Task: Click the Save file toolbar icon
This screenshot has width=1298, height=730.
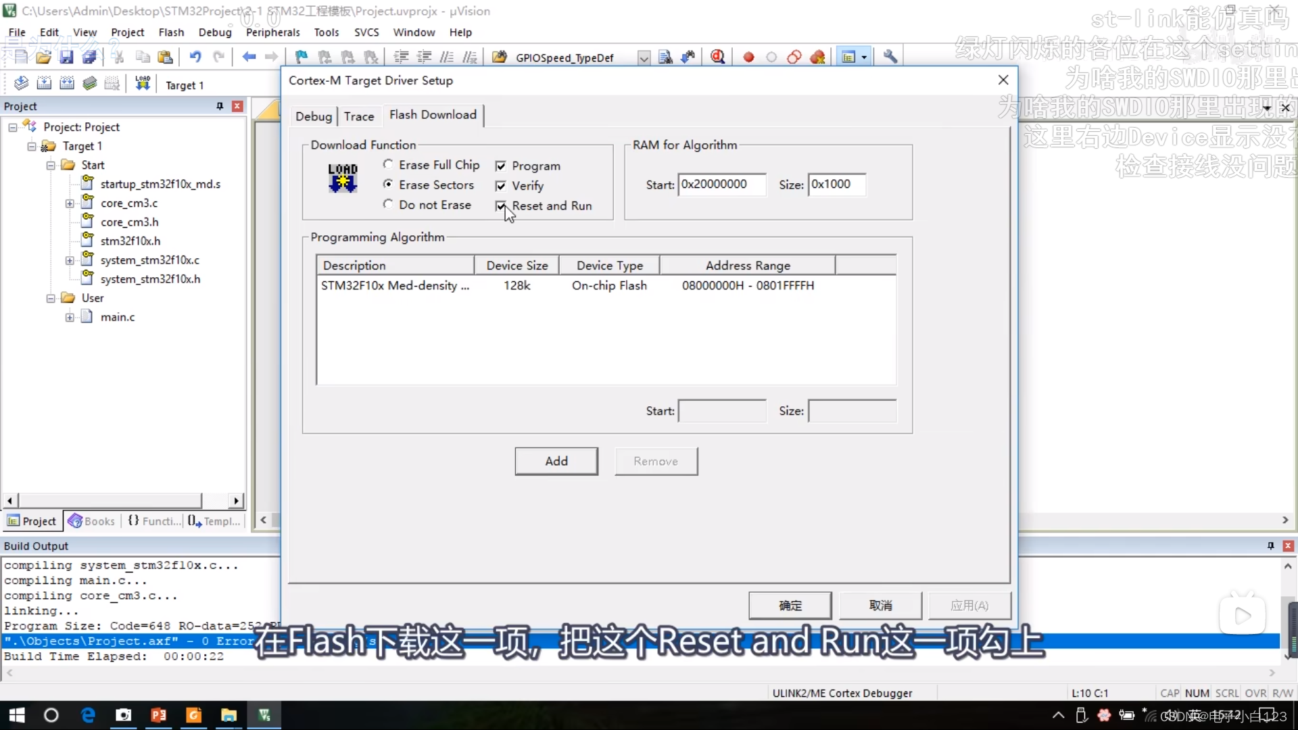Action: [66, 57]
